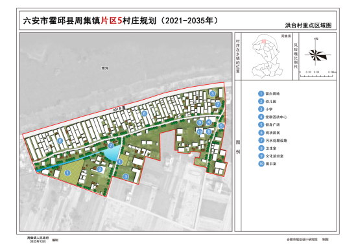
Task: Select map marker 9 on the map
Action: [x=200, y=122]
